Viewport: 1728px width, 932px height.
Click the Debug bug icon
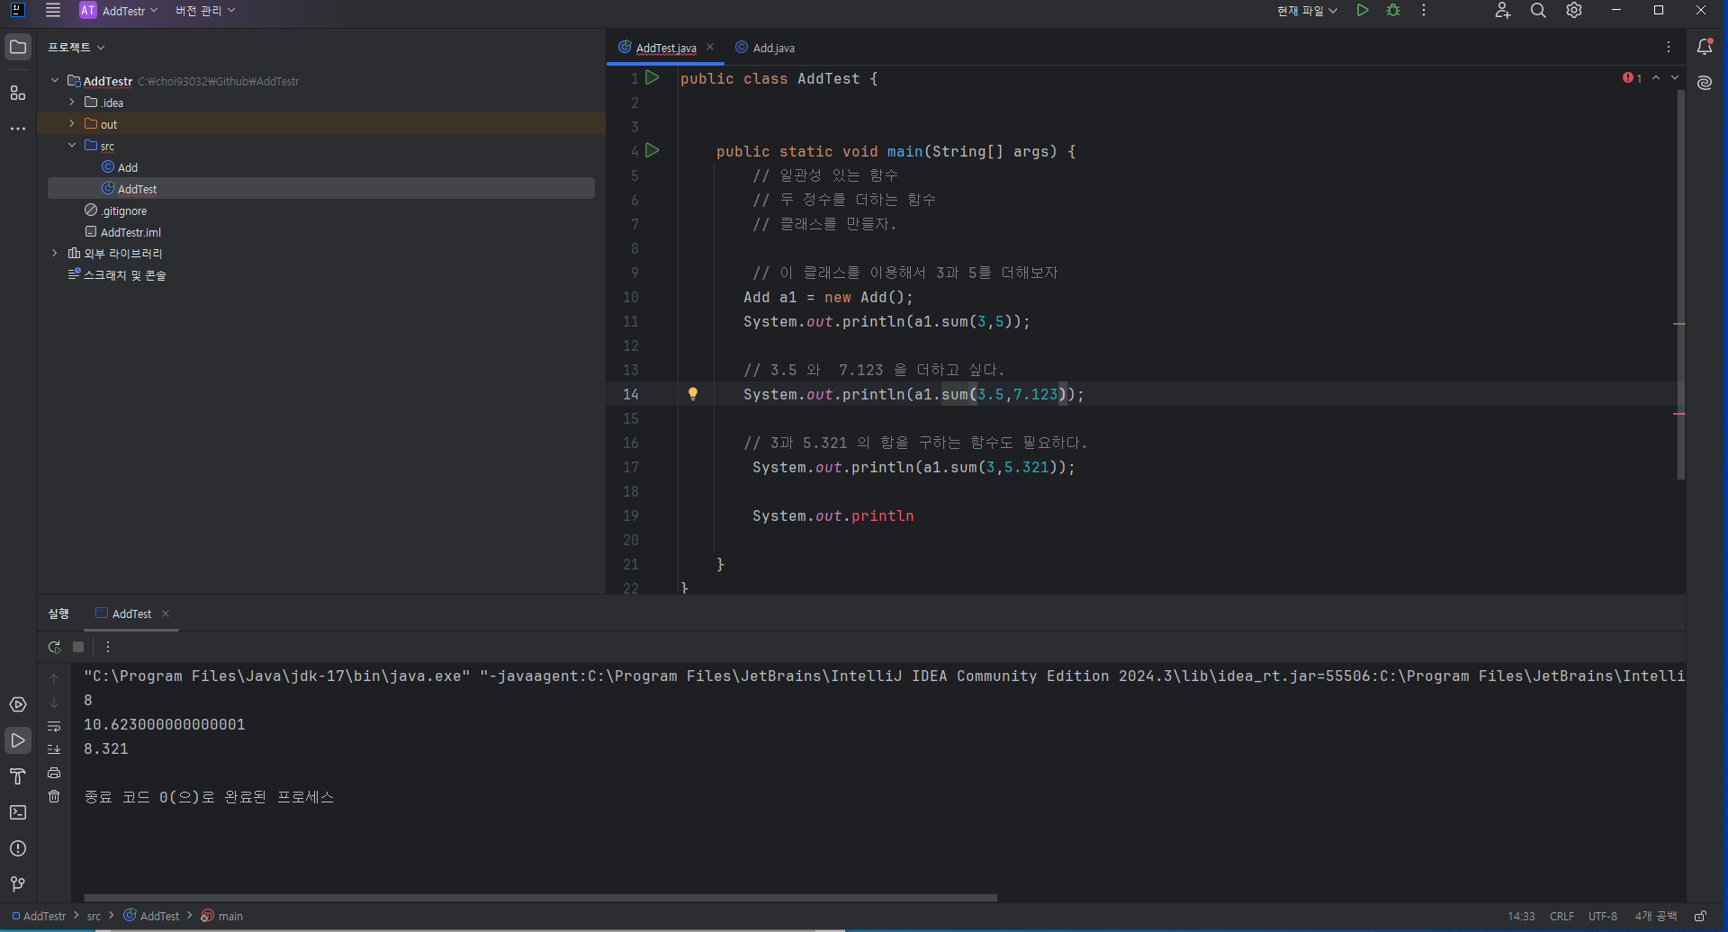click(x=1393, y=11)
